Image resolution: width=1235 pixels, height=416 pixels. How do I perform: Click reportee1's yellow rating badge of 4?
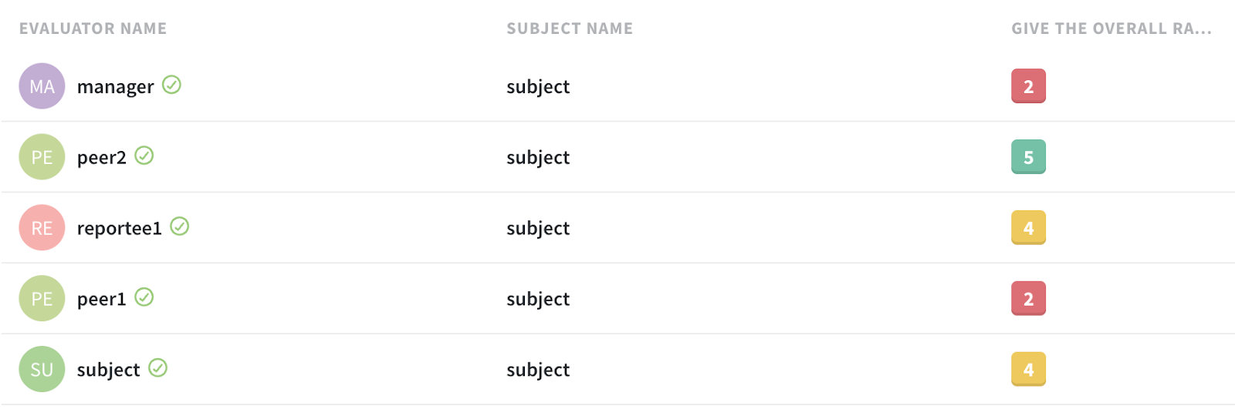tap(1028, 228)
